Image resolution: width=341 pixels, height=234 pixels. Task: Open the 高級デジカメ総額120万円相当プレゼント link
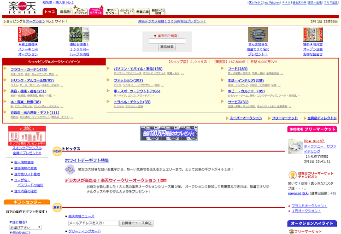coord(172,21)
